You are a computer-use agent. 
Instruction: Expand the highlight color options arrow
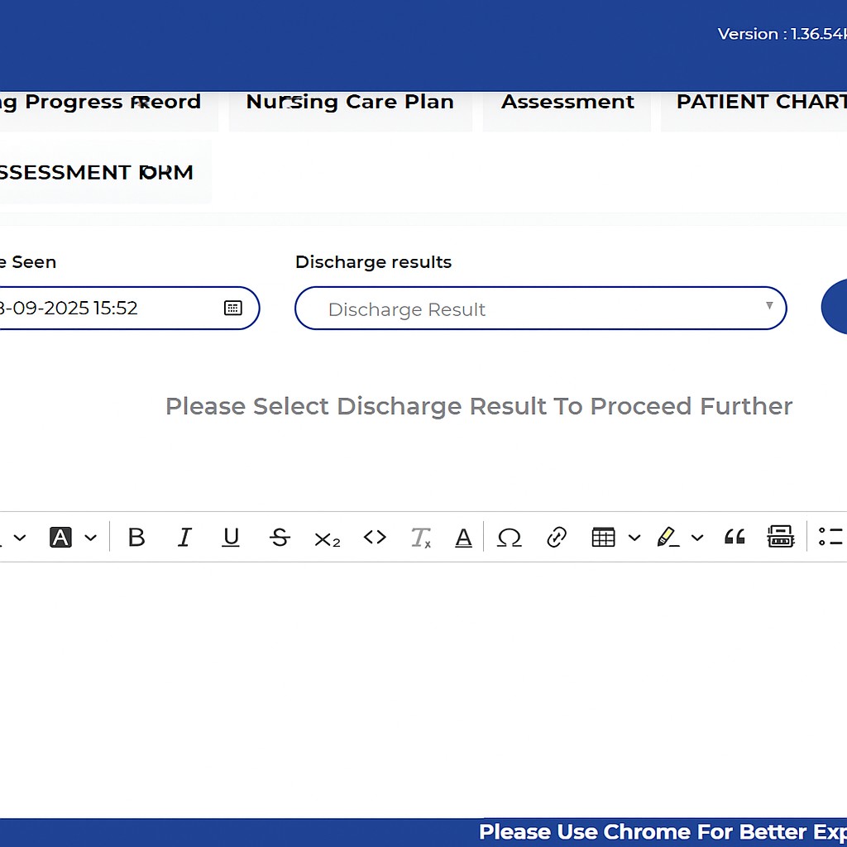(x=697, y=538)
